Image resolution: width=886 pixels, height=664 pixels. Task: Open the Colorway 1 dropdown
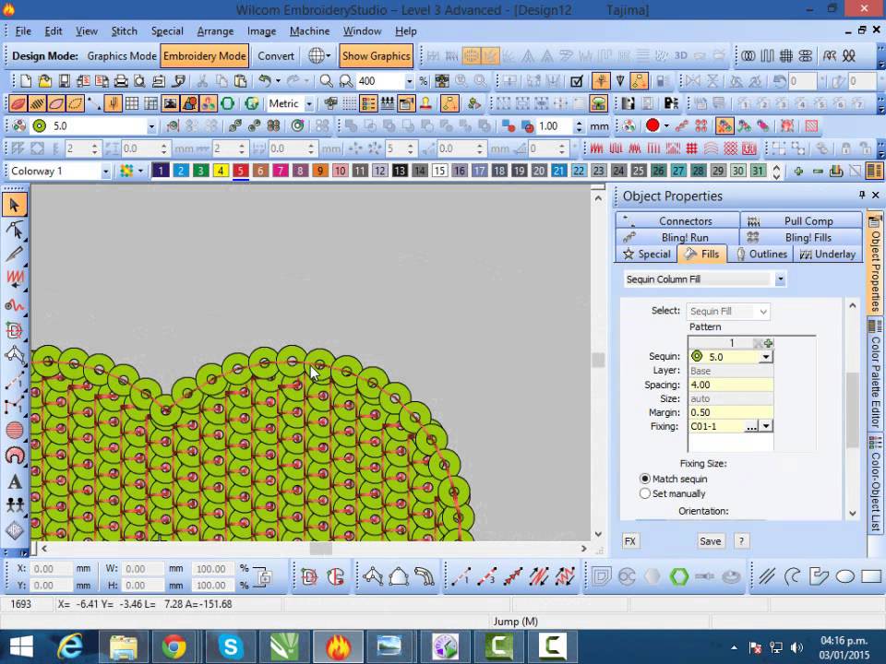tap(105, 172)
